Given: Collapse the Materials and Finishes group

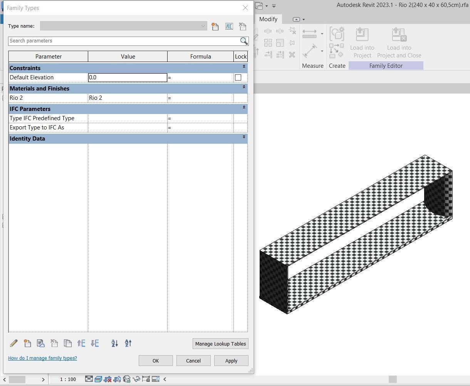Looking at the screenshot, I should [x=244, y=87].
